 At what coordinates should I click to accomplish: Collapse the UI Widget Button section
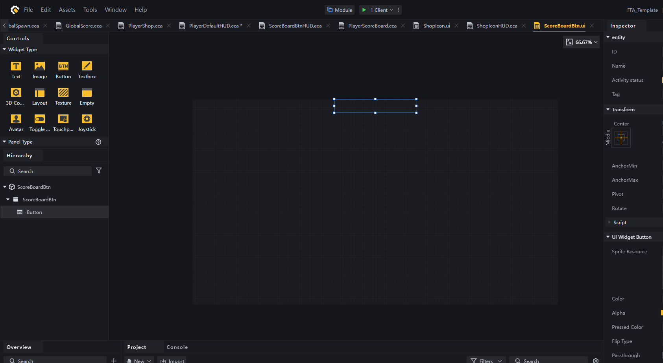(608, 237)
